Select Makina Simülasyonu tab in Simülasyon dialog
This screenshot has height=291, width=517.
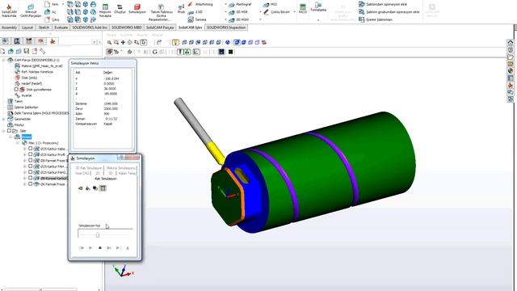tap(121, 168)
